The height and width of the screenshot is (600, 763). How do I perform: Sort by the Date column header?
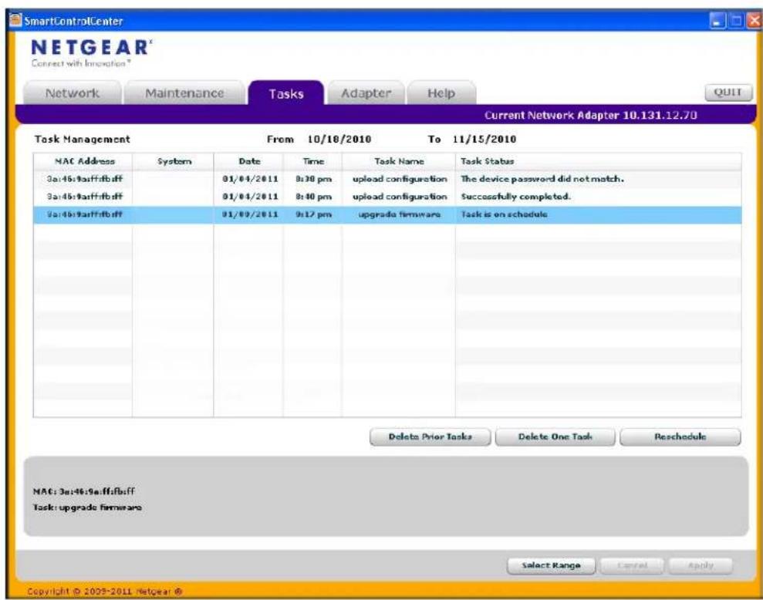pyautogui.click(x=249, y=161)
